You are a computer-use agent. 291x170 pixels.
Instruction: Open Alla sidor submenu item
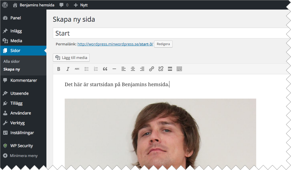coord(12,61)
